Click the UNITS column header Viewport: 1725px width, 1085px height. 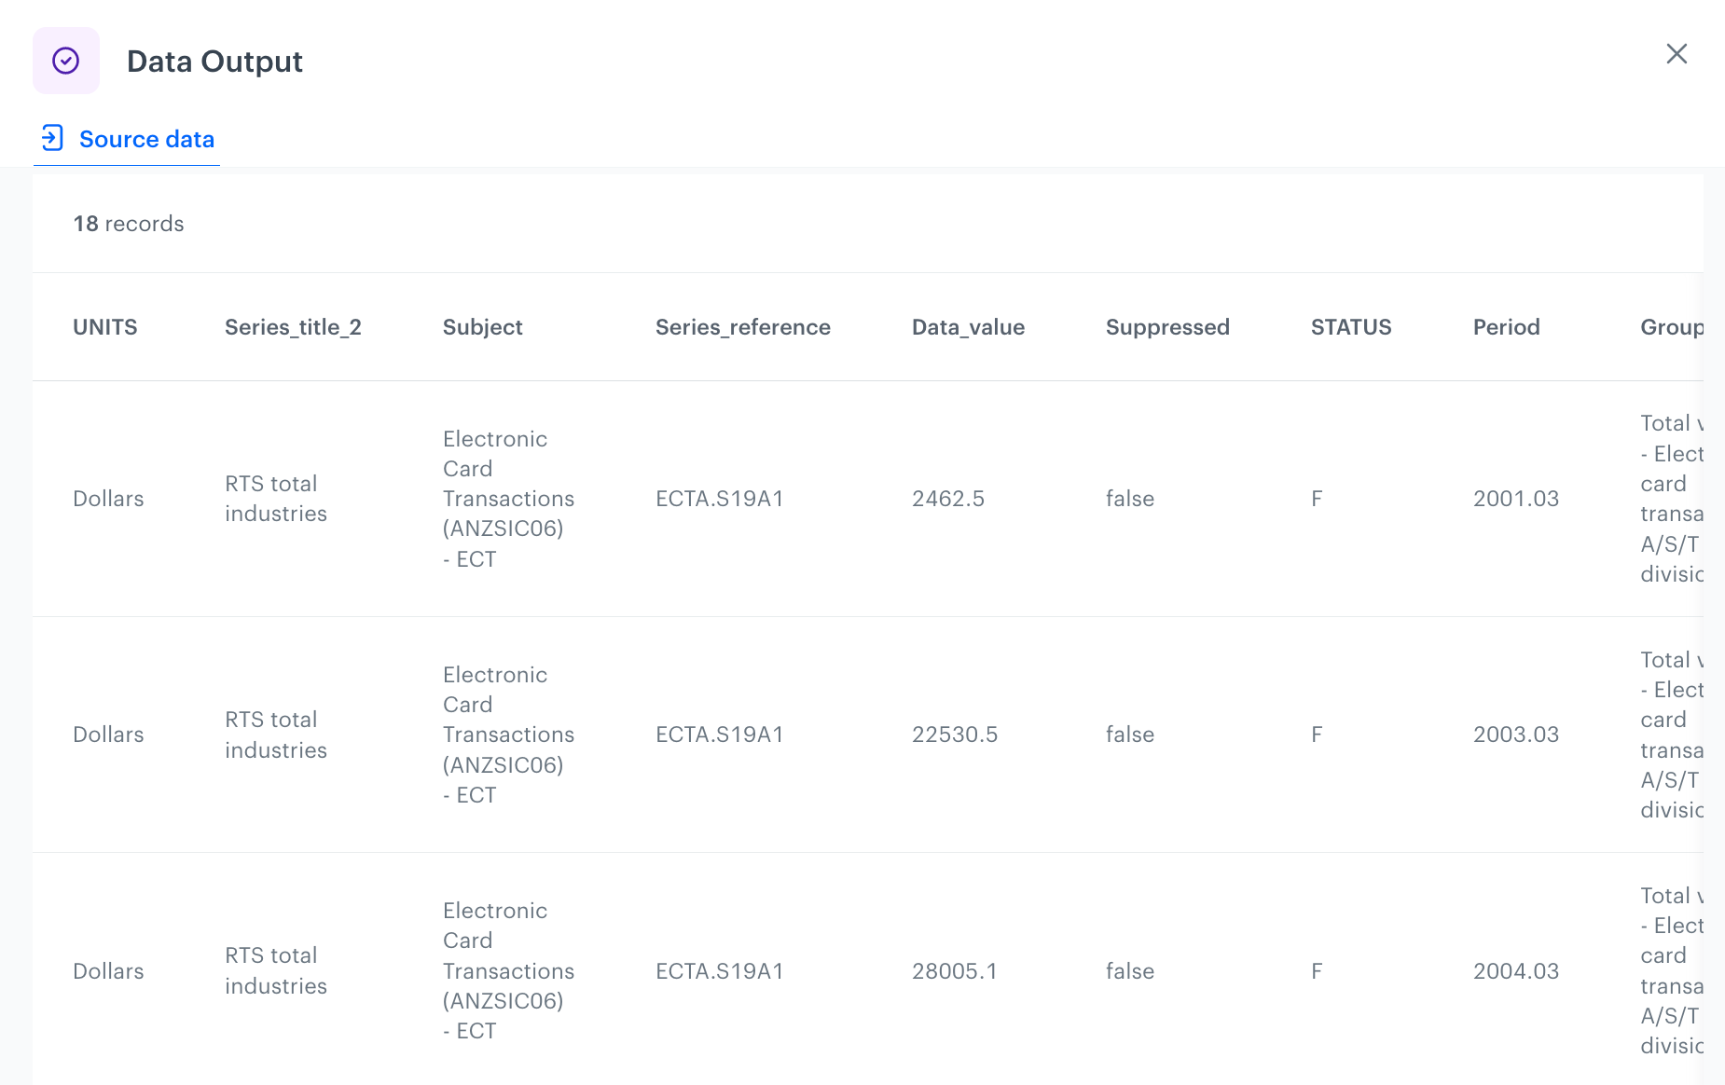104,327
